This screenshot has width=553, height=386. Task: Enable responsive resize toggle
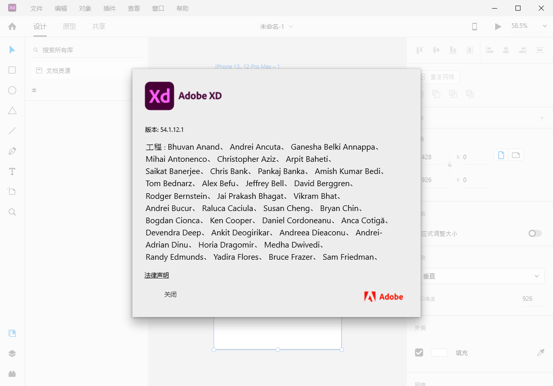click(x=535, y=233)
